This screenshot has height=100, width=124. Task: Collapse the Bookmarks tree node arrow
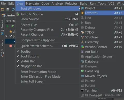(6, 36)
